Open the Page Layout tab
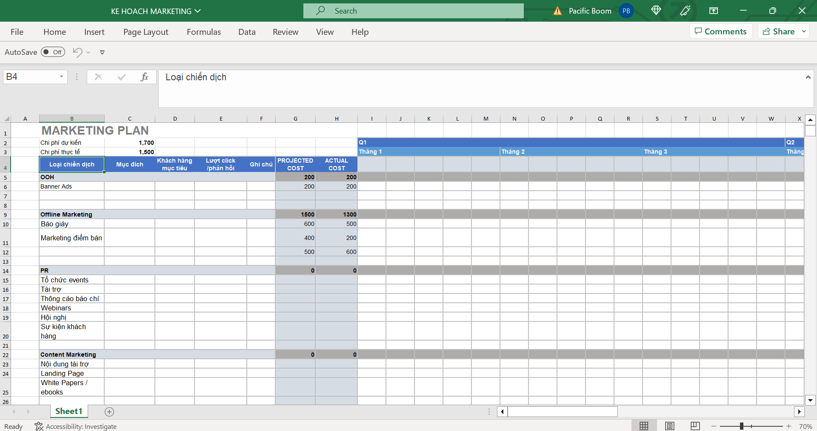Viewport: 817px width, 431px height. tap(146, 32)
